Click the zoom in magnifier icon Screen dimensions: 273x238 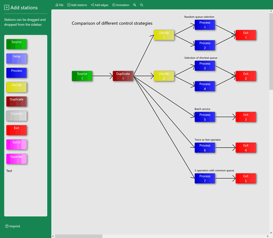(135, 5)
